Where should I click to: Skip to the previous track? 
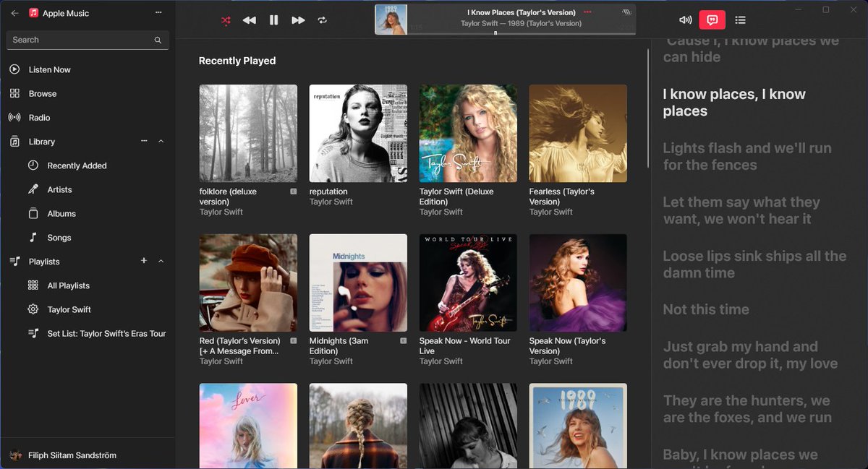[249, 20]
